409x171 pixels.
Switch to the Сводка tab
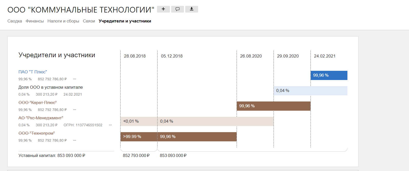[15, 21]
